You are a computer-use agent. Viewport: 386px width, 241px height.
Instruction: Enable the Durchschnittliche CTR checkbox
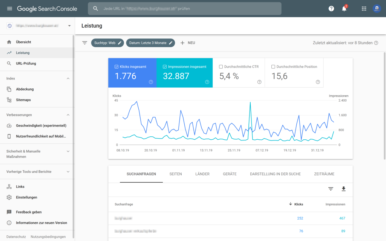pyautogui.click(x=221, y=67)
